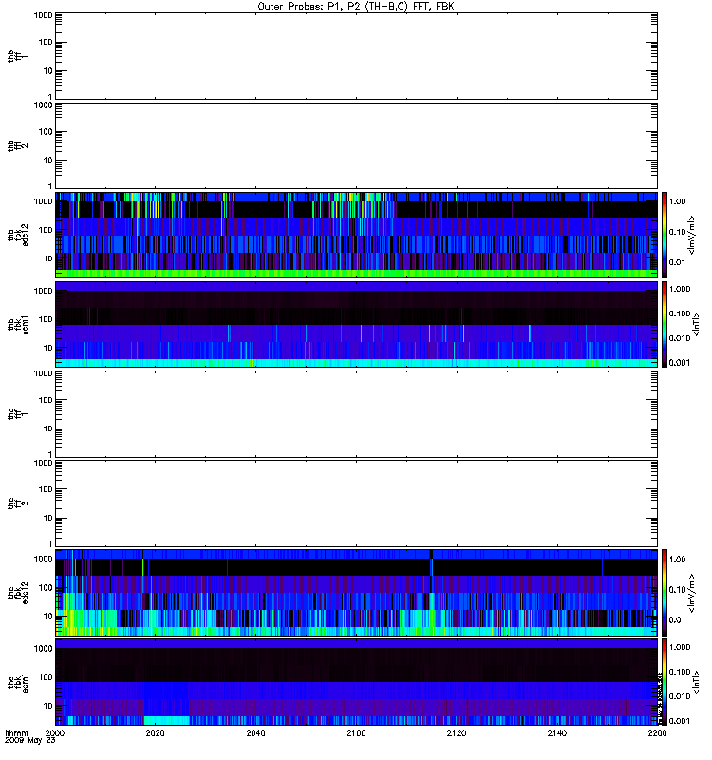Select the thc fbk edc12 spectrogram panel

357,593
